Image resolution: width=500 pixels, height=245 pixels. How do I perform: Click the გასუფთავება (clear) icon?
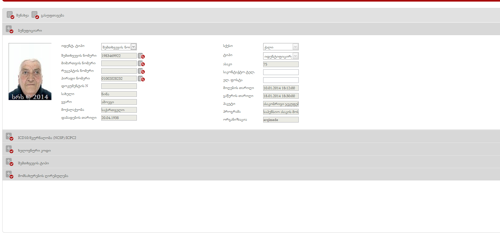pyautogui.click(x=35, y=15)
